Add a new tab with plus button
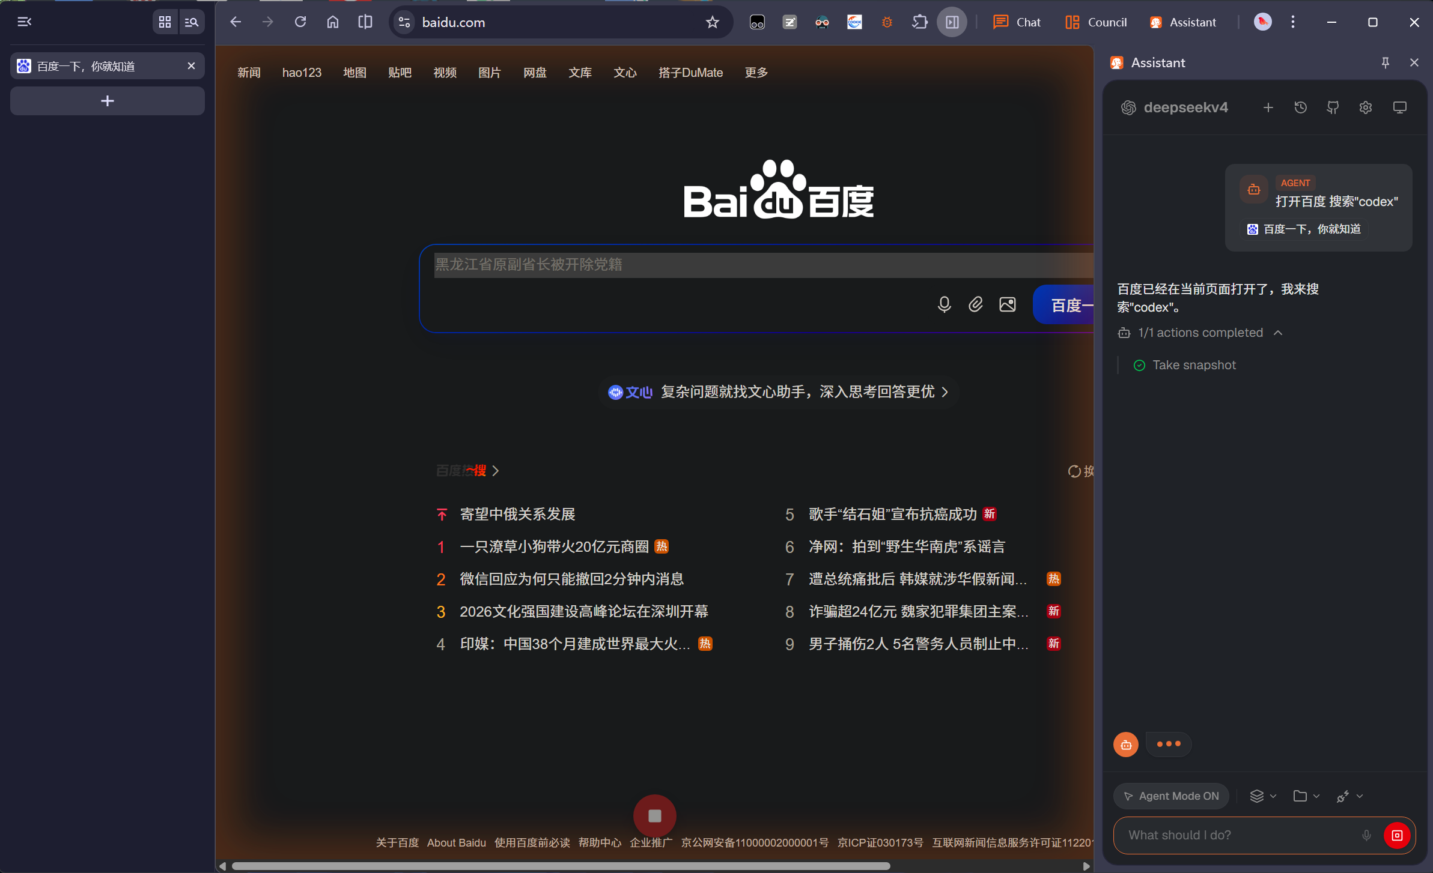 108,101
